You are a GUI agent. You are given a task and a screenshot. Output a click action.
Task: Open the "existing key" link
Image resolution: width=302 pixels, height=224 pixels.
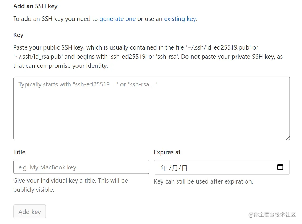180,19
